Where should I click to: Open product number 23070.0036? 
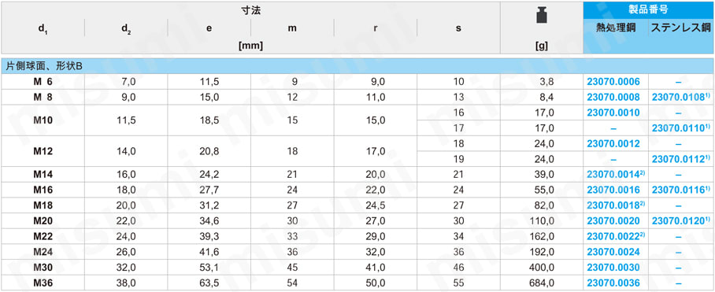613,283
